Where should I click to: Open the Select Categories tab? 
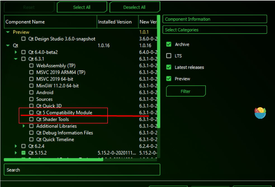coord(215,30)
